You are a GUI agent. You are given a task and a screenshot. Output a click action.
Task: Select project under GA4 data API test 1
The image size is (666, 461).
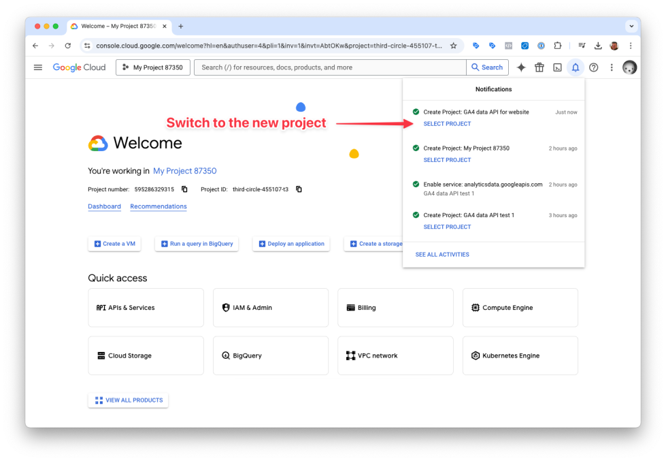coord(447,227)
